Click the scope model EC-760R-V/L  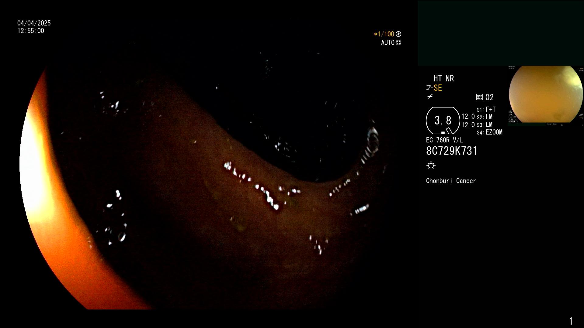[444, 140]
